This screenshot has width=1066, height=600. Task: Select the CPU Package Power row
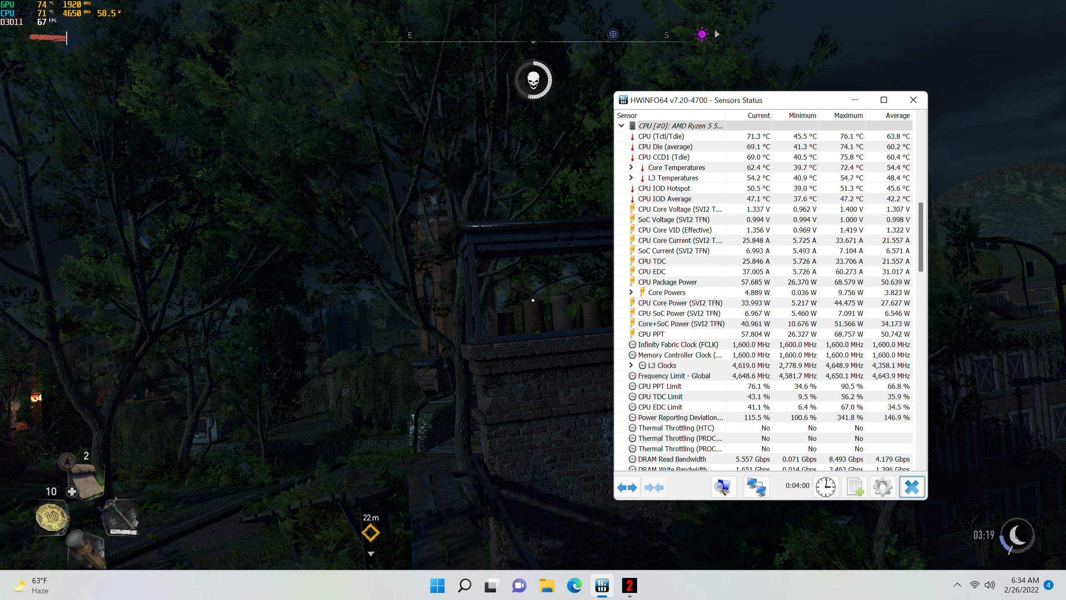point(764,282)
